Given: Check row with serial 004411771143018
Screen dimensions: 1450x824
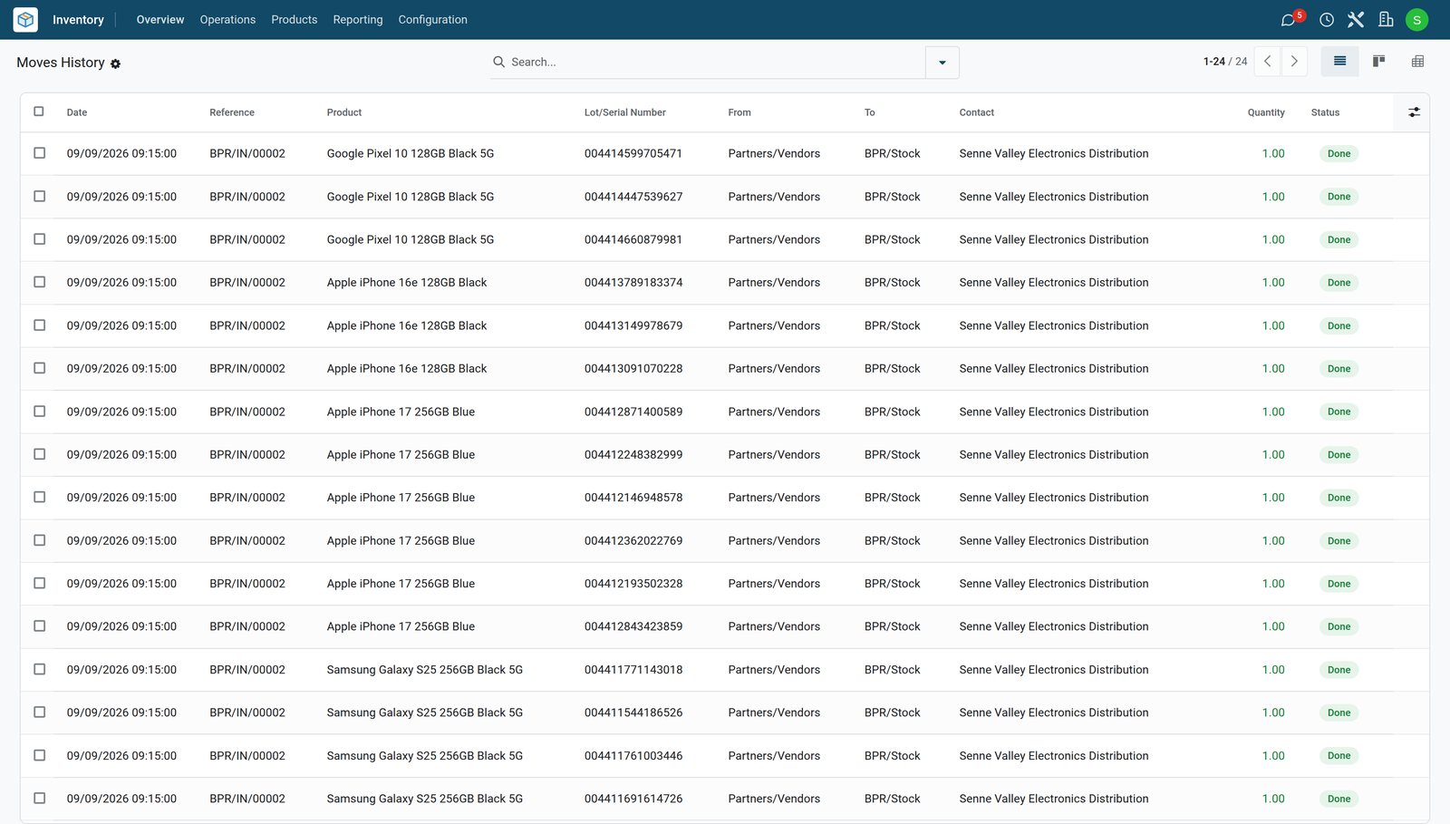Looking at the screenshot, I should point(39,669).
